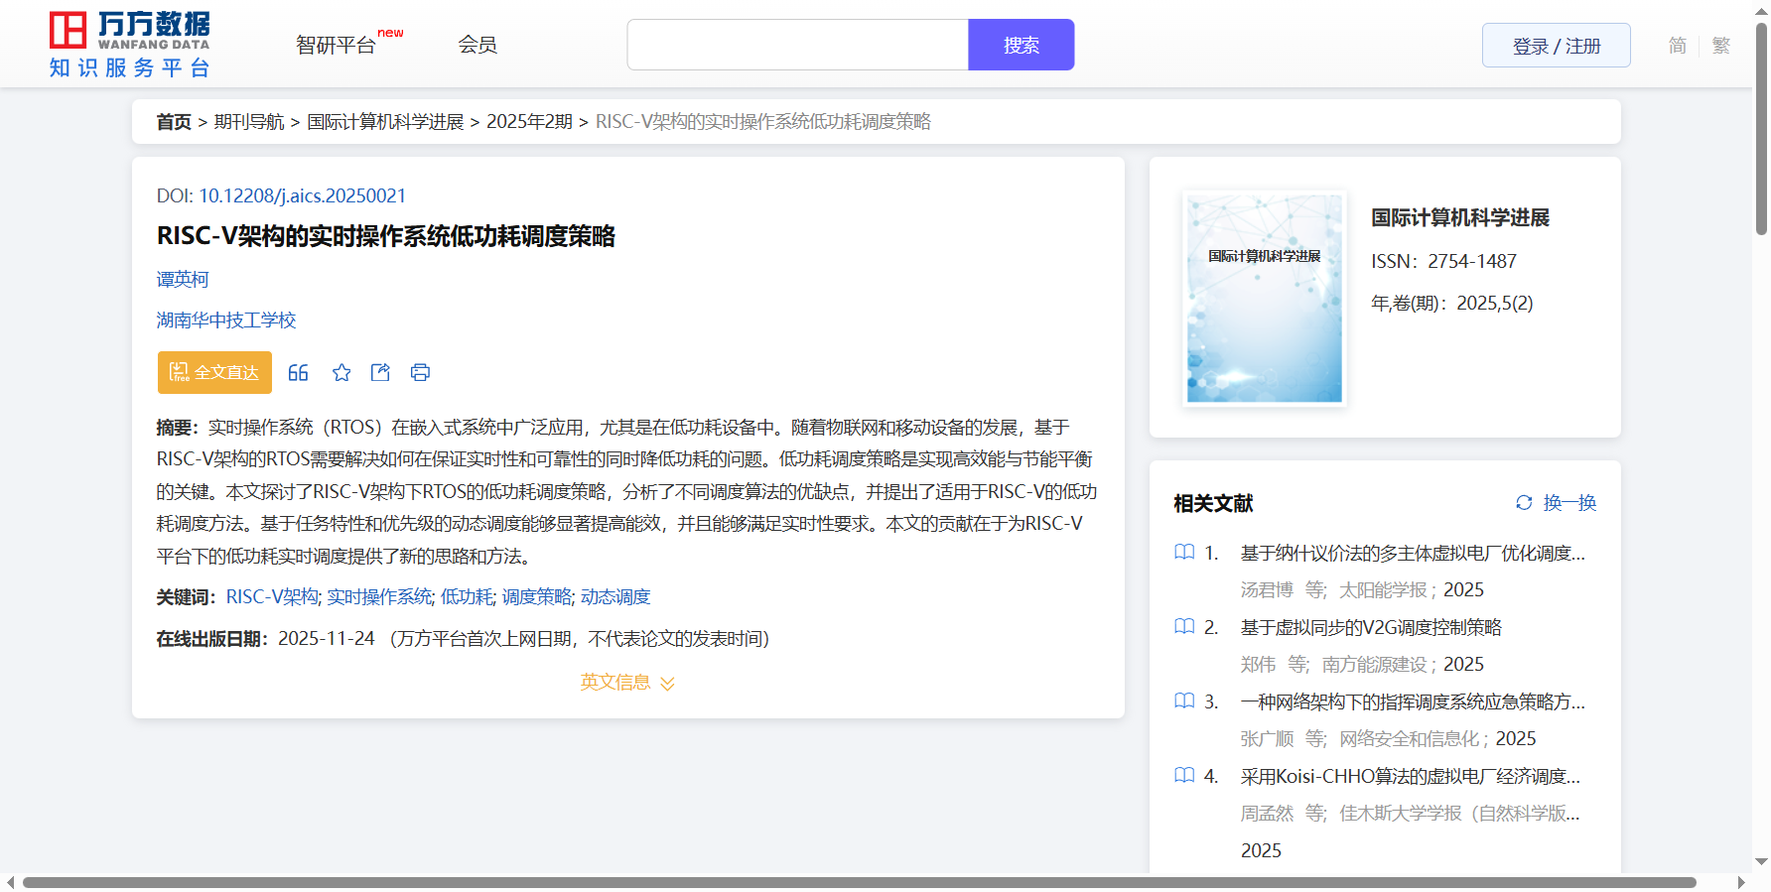The height and width of the screenshot is (892, 1771).
Task: Click the refresh icon beside 换一换
Action: (1524, 503)
